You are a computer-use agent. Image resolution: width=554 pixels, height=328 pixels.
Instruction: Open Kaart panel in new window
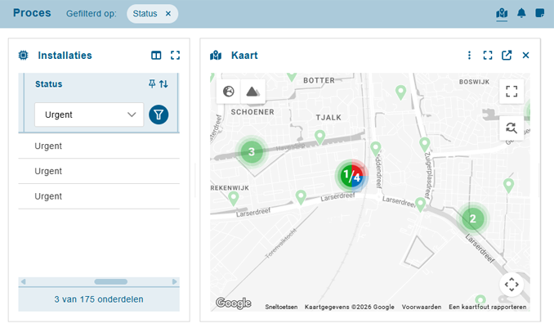point(507,56)
